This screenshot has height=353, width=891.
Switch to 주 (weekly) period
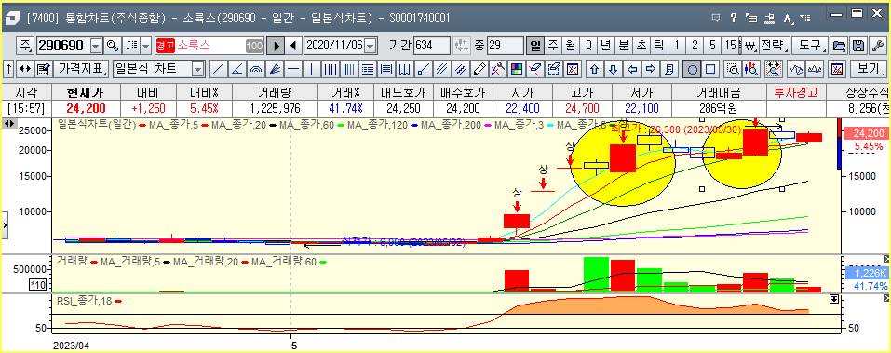552,46
